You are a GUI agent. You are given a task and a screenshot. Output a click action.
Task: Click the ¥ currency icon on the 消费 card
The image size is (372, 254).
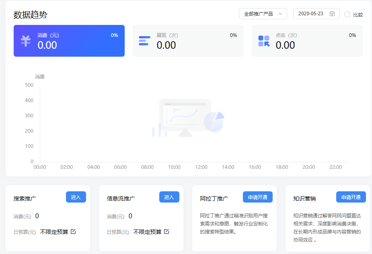click(x=25, y=41)
